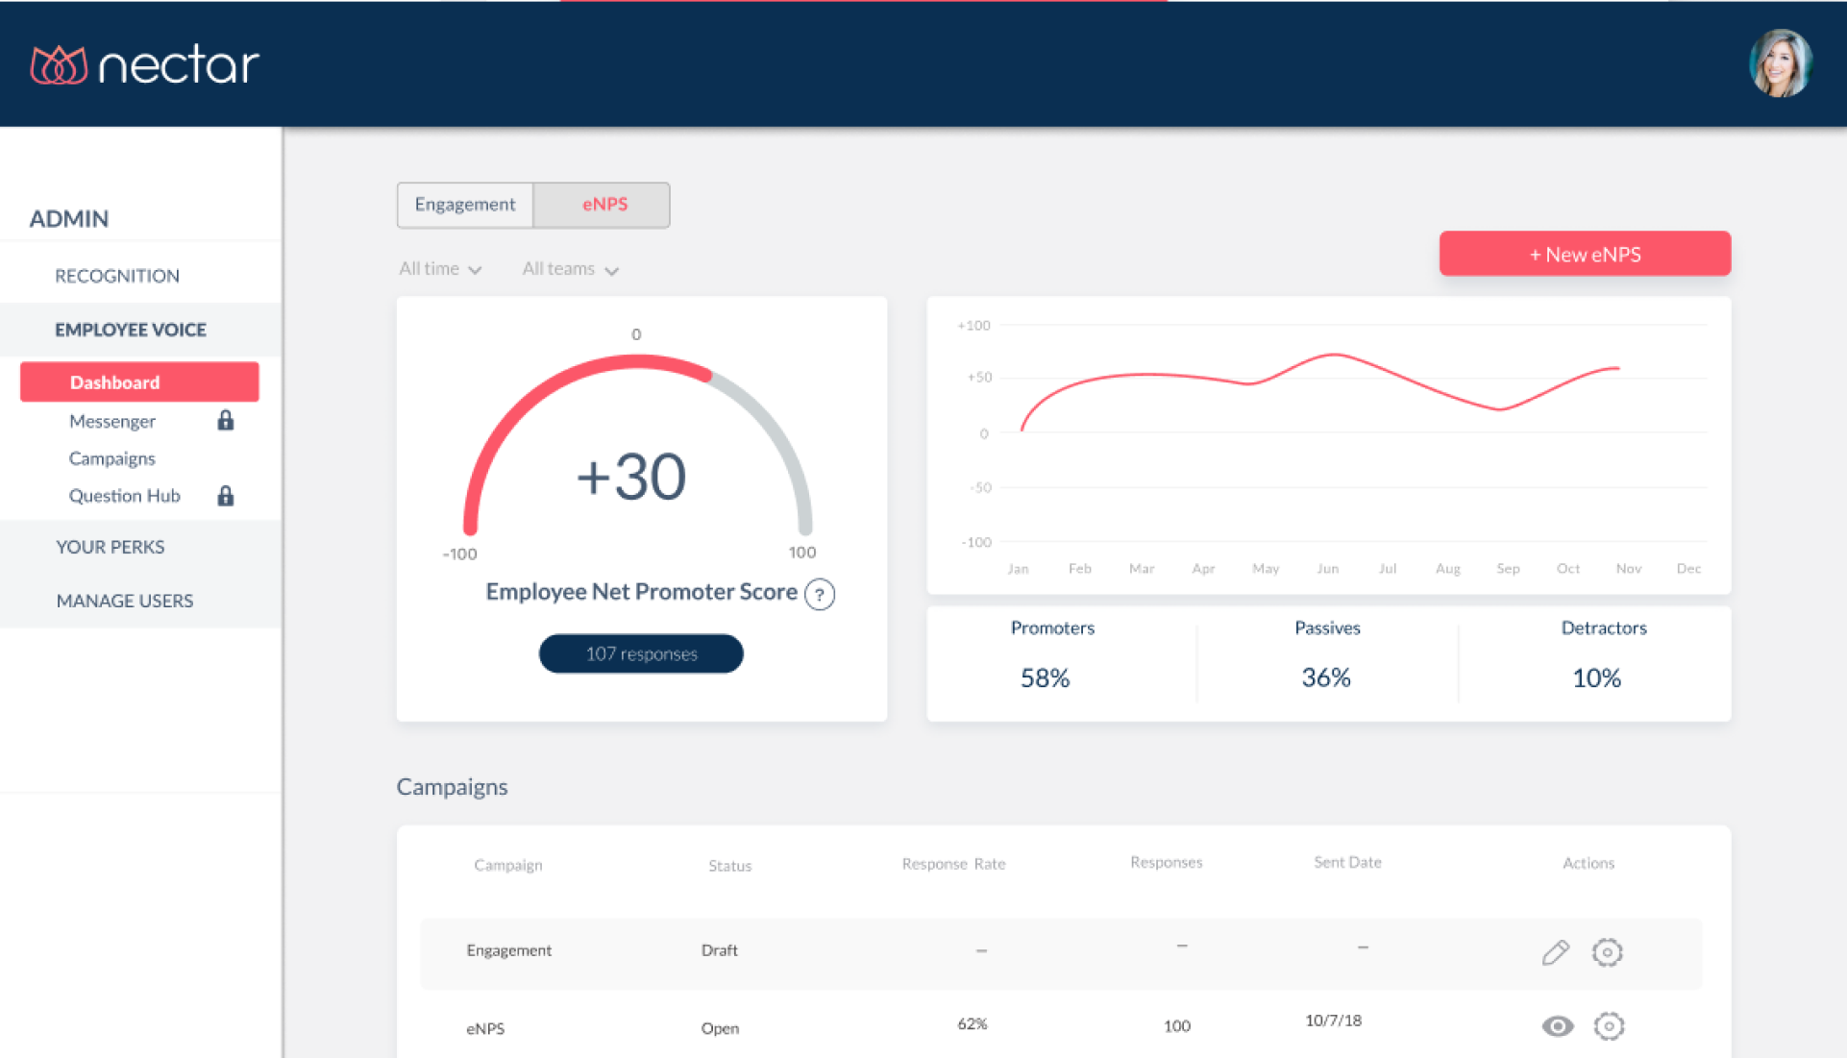Expand the All time dropdown
The height and width of the screenshot is (1058, 1847).
click(440, 269)
